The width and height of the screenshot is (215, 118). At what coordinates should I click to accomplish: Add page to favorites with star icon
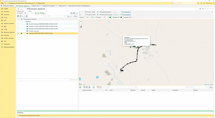click(x=25, y=9)
